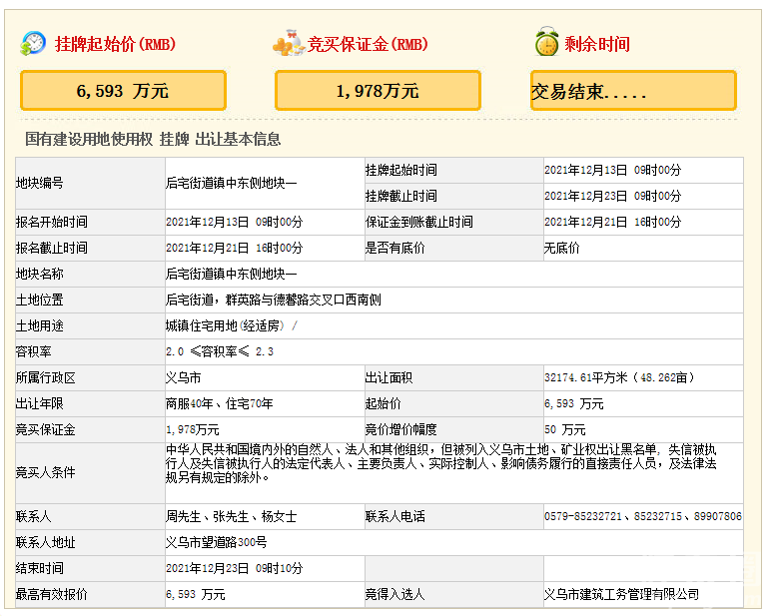This screenshot has height=616, width=777.
Task: Click the winner name 义乌市建筑工务管理有限公司
Action: tap(621, 595)
